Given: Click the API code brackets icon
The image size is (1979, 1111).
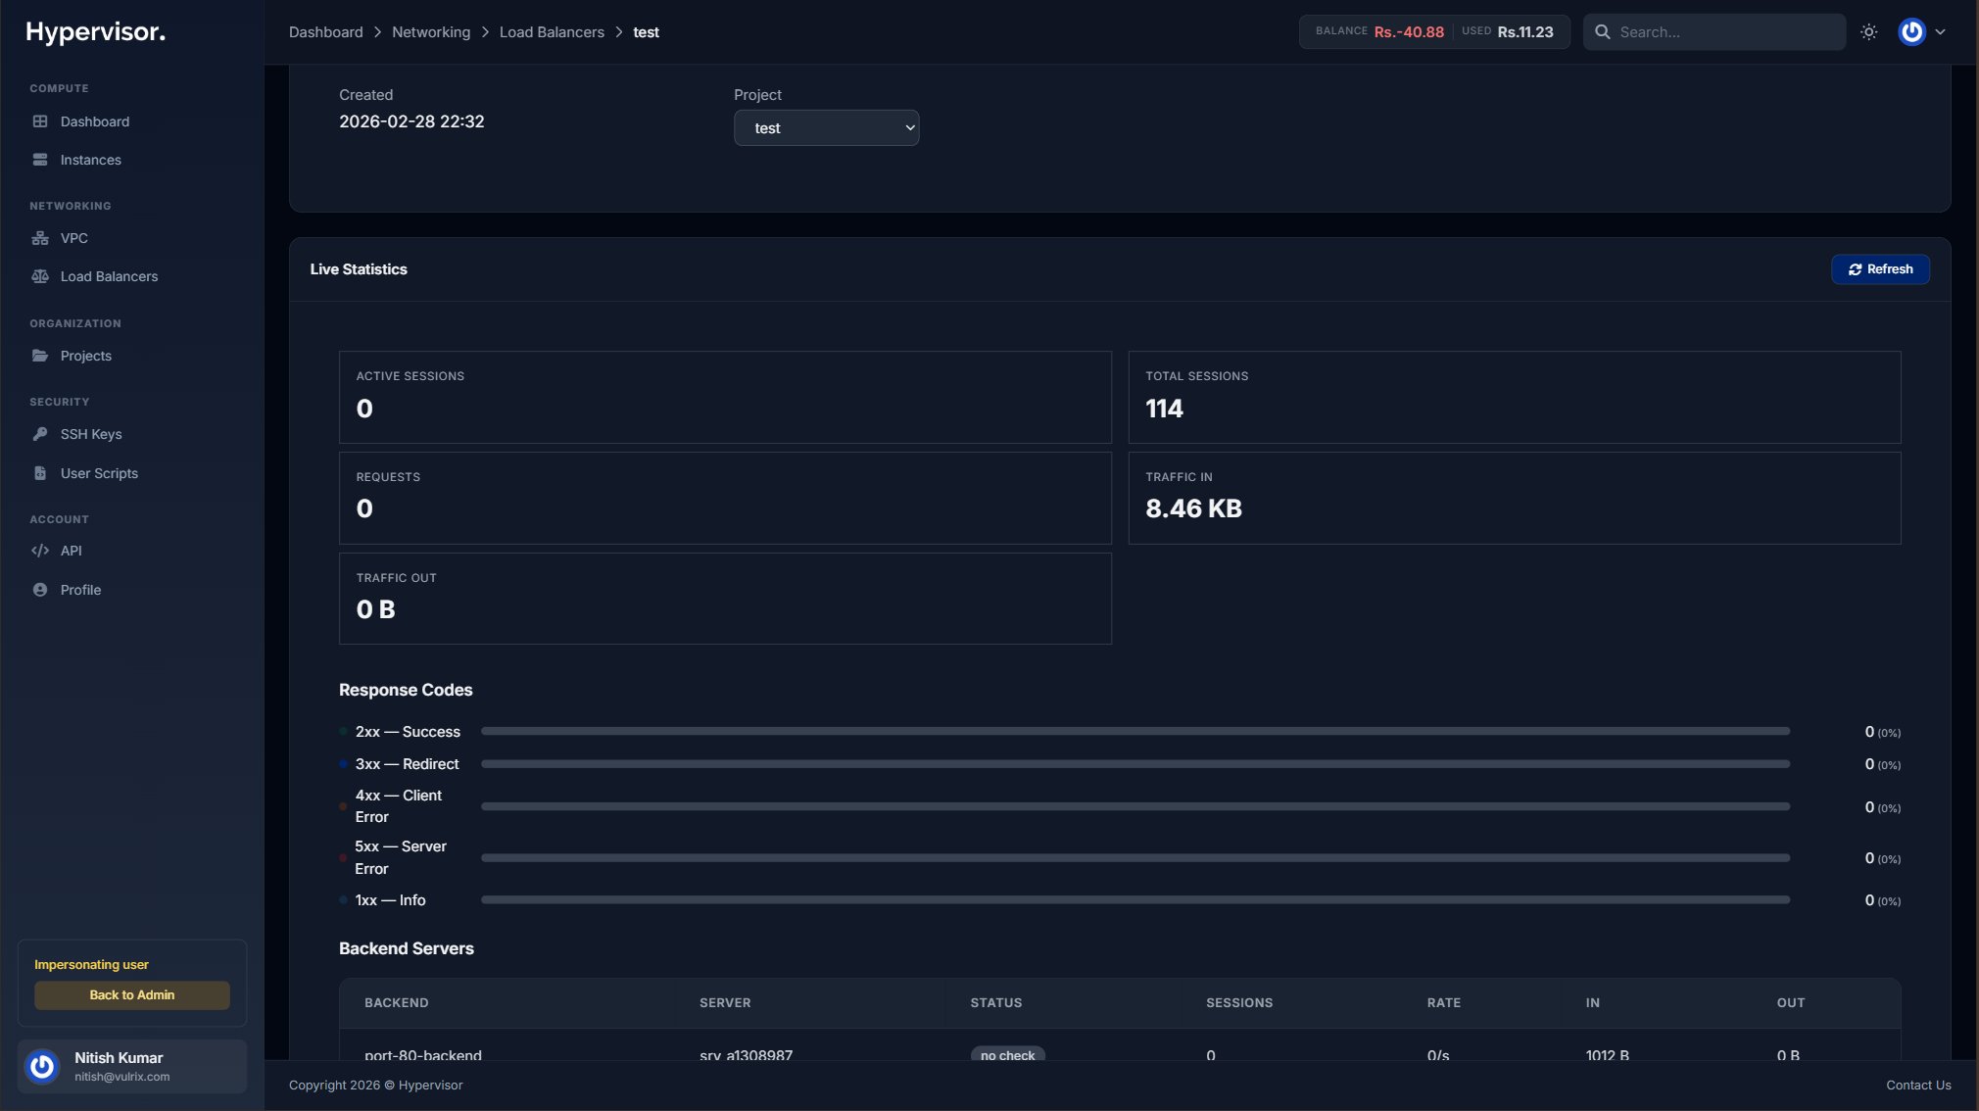Looking at the screenshot, I should [x=40, y=551].
